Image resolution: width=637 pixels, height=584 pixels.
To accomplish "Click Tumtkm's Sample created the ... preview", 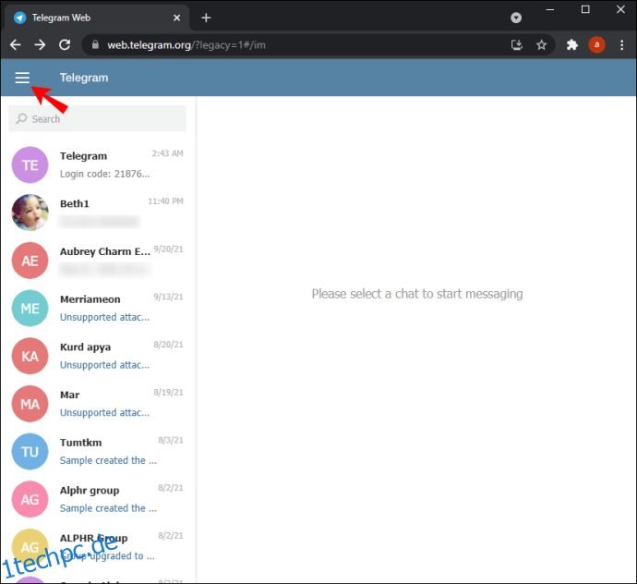I will point(108,460).
